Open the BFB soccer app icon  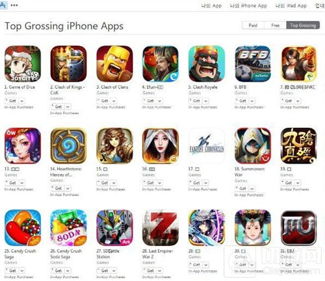pos(253,64)
